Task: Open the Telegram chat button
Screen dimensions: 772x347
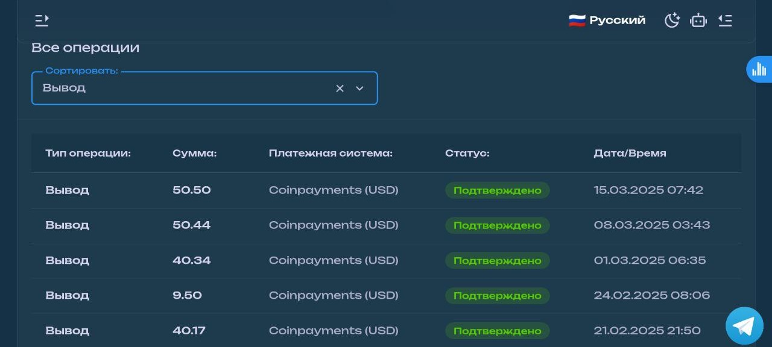Action: point(744,326)
